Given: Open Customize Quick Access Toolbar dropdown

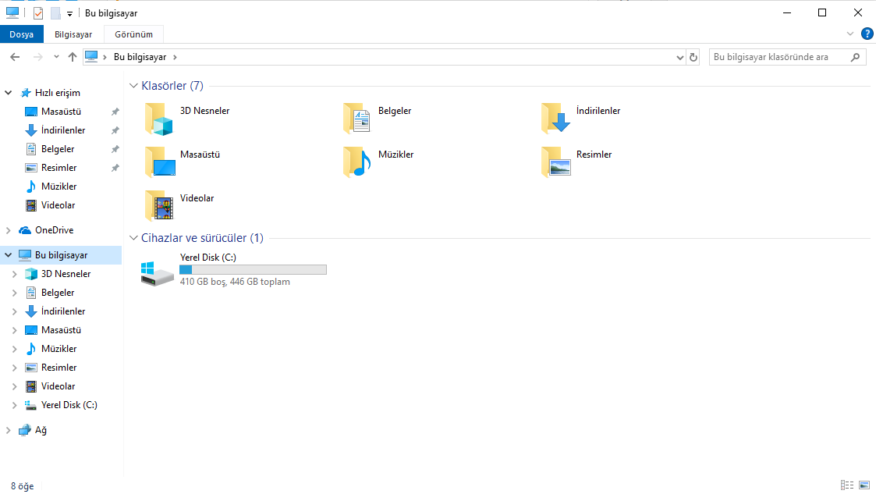Looking at the screenshot, I should point(70,13).
